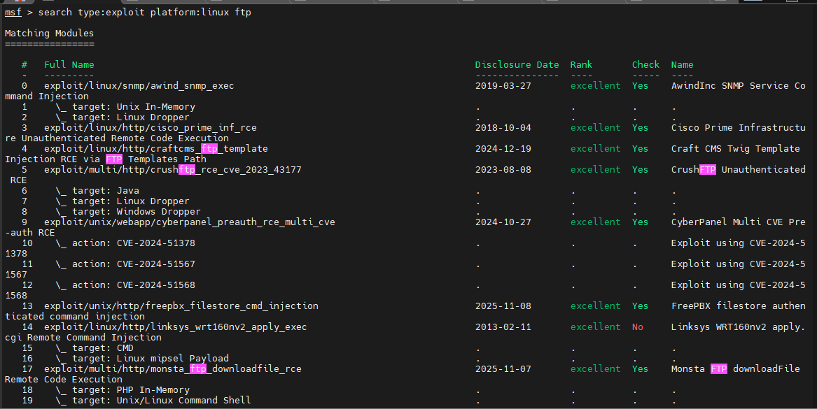This screenshot has height=409, width=817.
Task: Click the disclosure date 2024-10-27
Action: tap(503, 222)
